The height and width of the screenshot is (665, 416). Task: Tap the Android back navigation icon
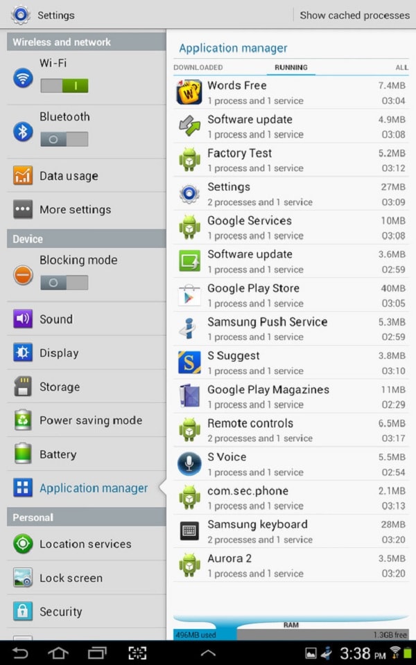[19, 653]
